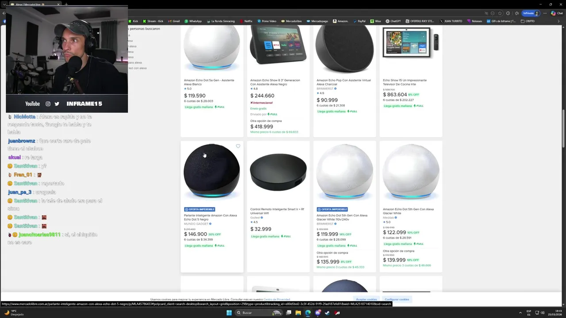Open the Mercadolibre bookmark
The height and width of the screenshot is (318, 566).
pyautogui.click(x=291, y=21)
